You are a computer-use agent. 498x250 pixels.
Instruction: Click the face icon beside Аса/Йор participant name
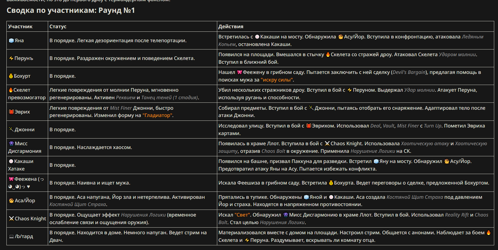click(x=11, y=201)
